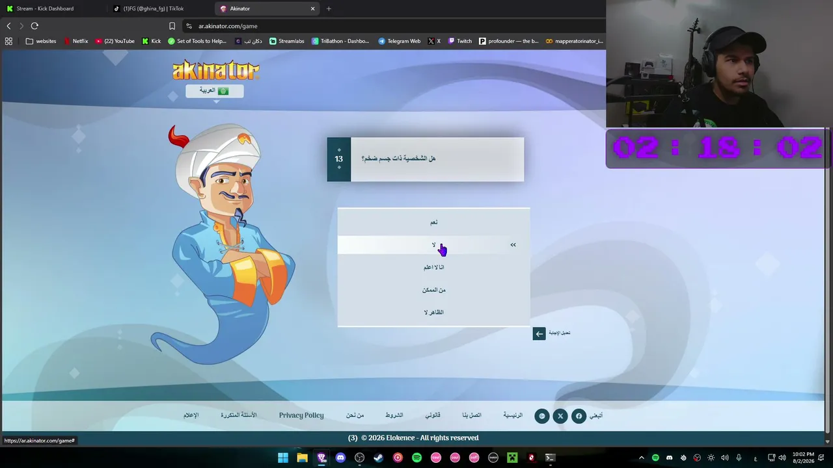Image resolution: width=833 pixels, height=468 pixels.
Task: Open the Windows Start menu
Action: coord(283,458)
